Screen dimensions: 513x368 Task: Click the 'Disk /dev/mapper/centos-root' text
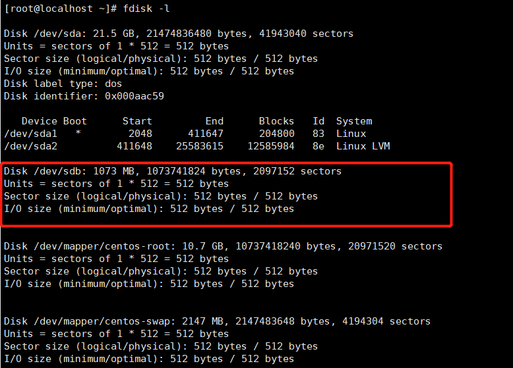click(90, 246)
